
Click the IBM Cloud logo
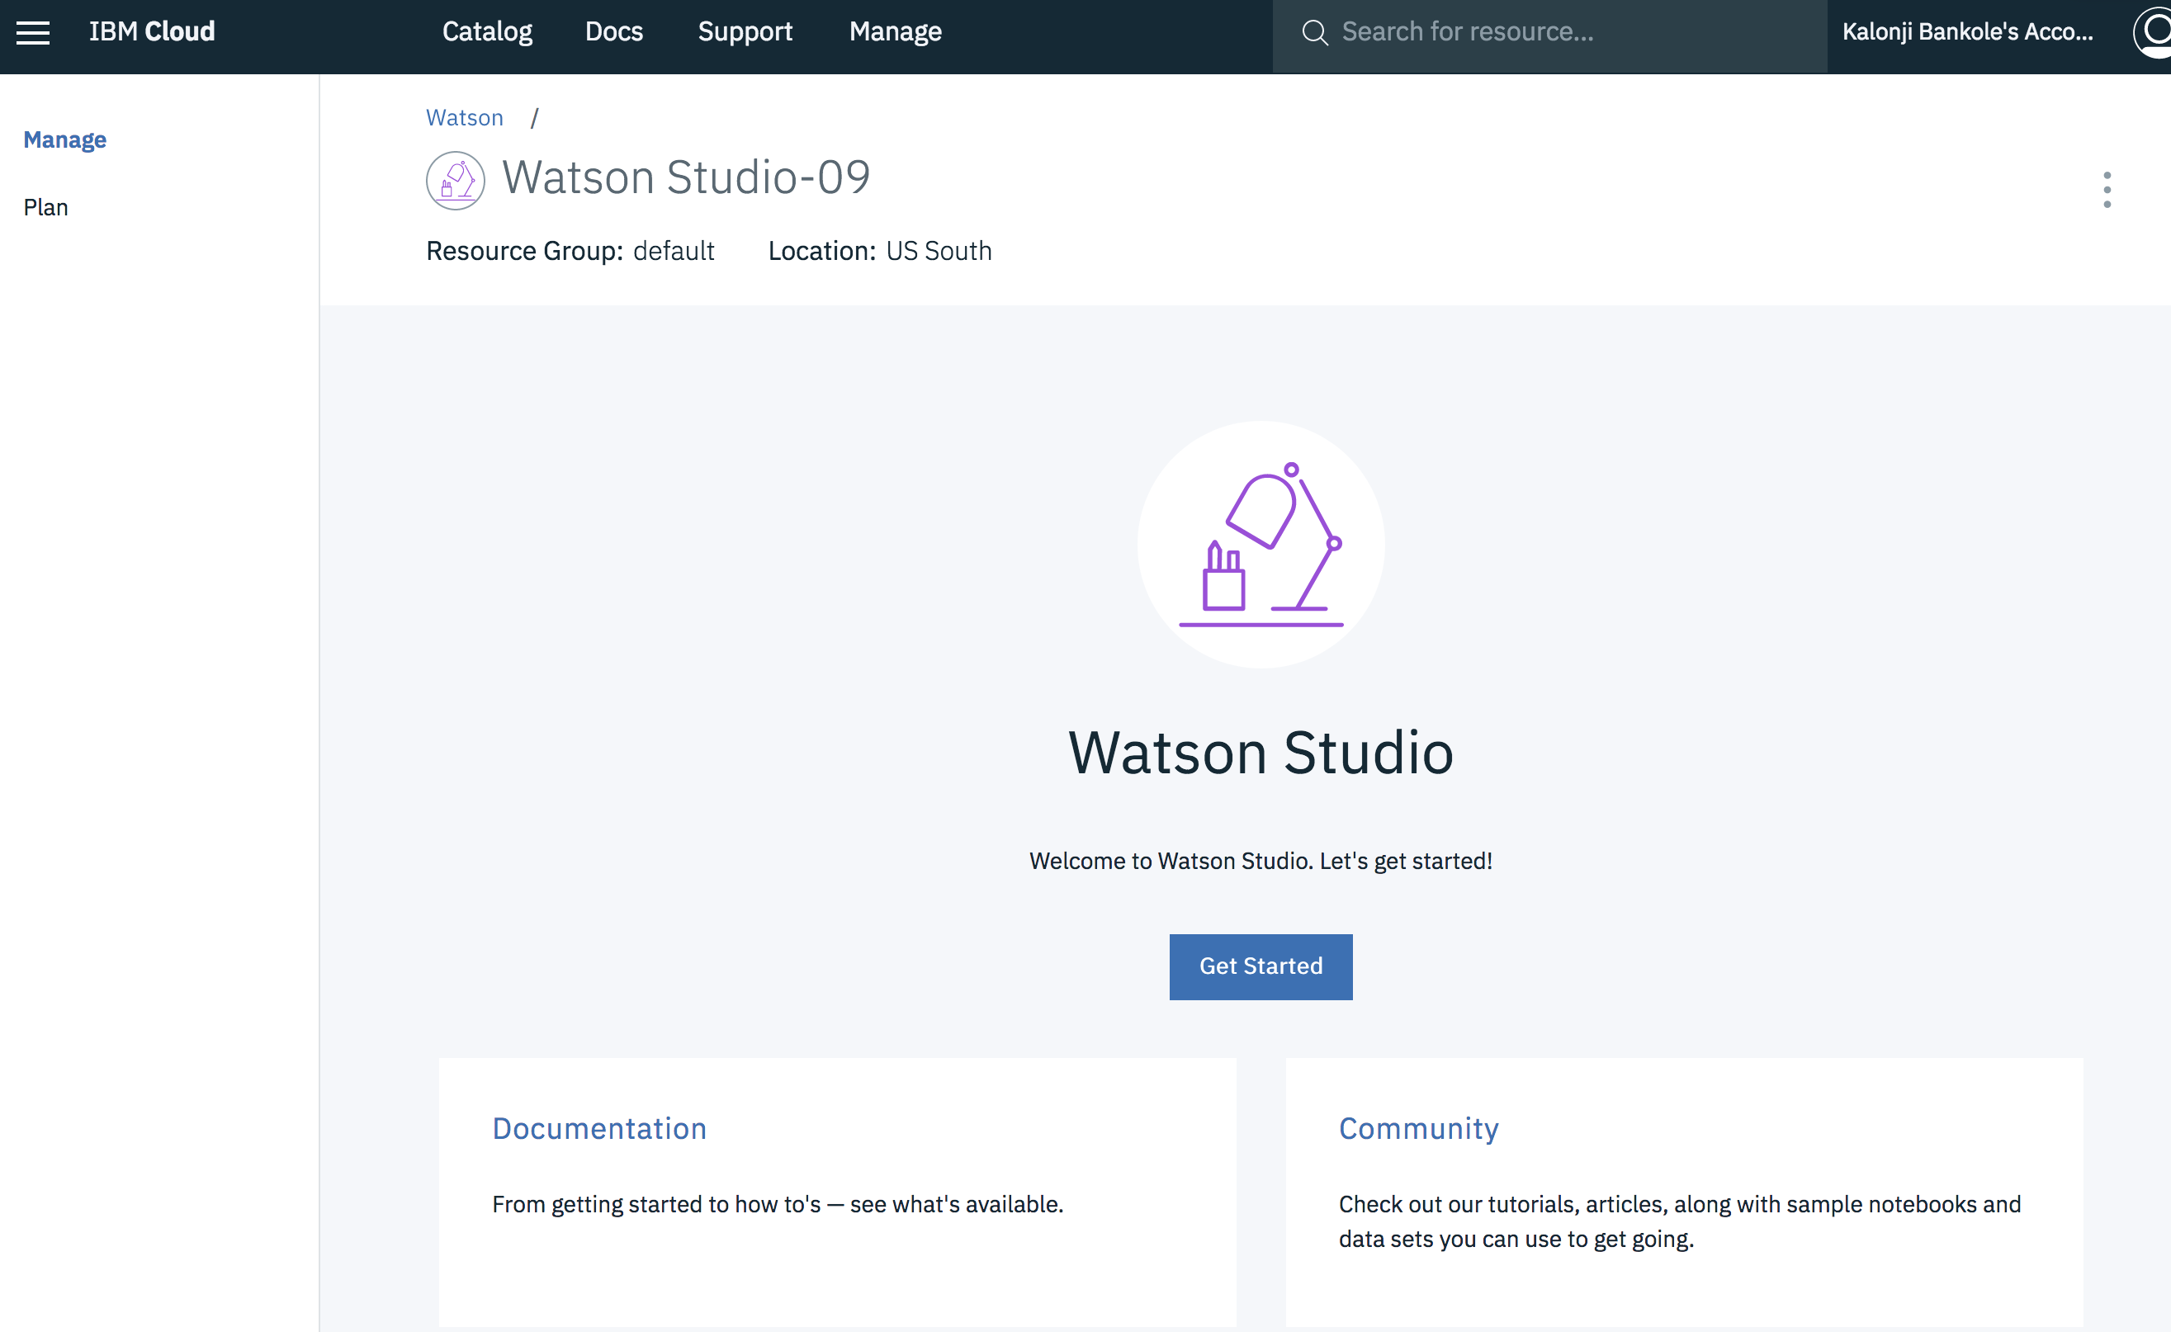[x=152, y=31]
